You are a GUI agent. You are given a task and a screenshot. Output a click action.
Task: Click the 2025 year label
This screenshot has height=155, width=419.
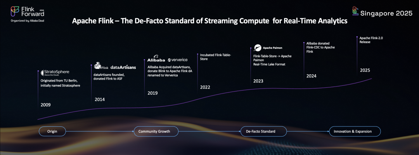365,70
